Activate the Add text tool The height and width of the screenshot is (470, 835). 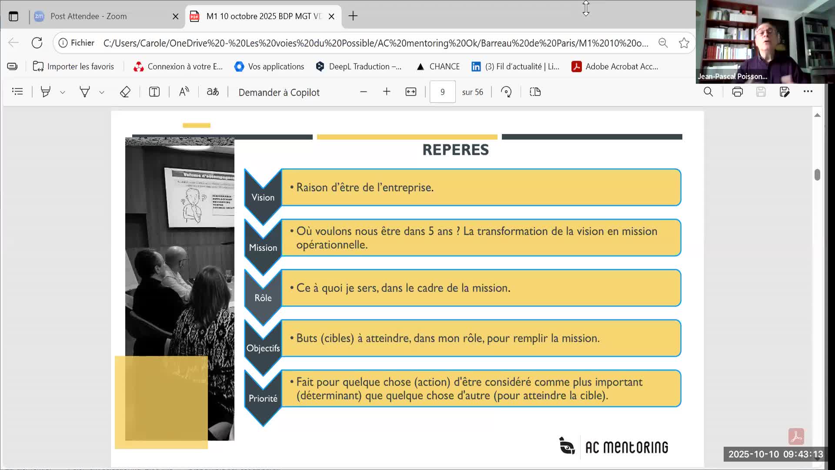click(154, 92)
